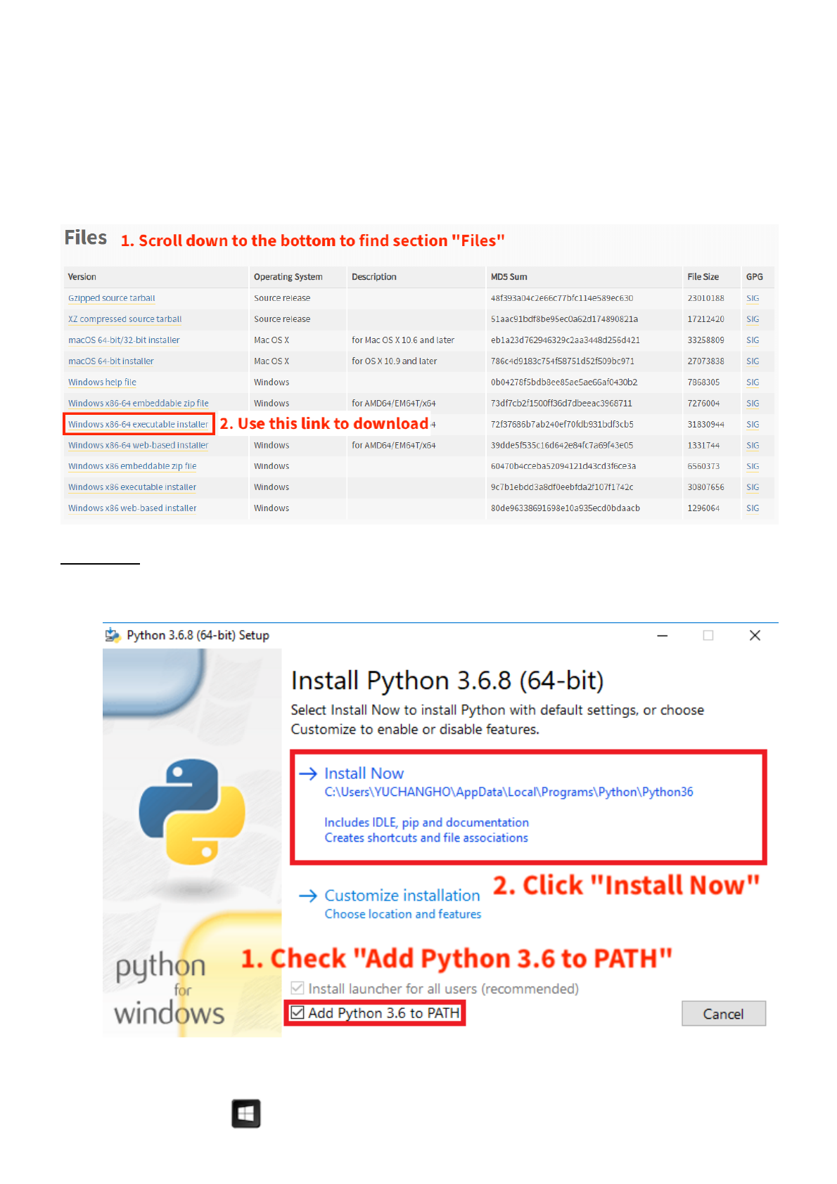Click the File Size column header
The height and width of the screenshot is (1184, 837).
(x=703, y=277)
